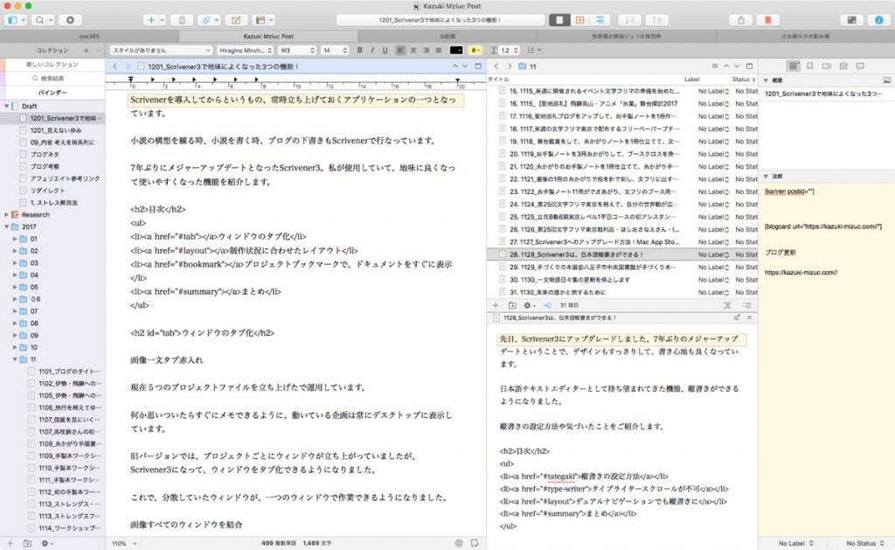Open the outliner header item menu icon
The width and height of the screenshot is (895, 550).
pos(715,66)
